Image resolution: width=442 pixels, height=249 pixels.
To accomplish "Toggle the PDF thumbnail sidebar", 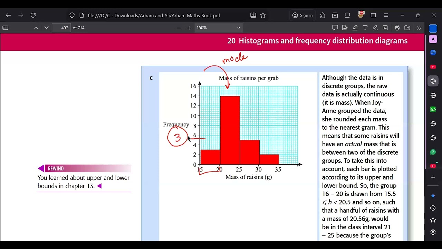I will [x=5, y=28].
